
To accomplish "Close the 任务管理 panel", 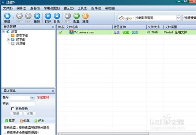I will click(x=53, y=27).
